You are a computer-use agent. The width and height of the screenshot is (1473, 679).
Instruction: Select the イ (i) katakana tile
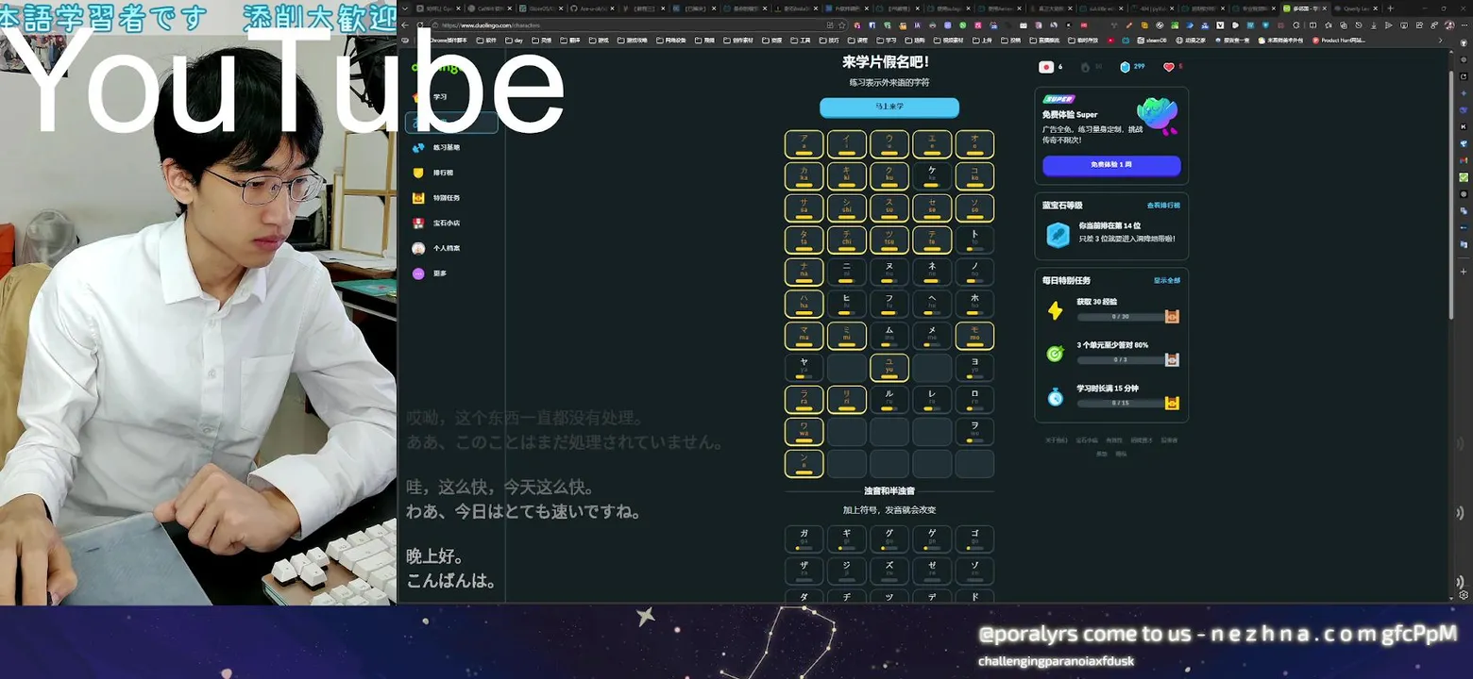(846, 143)
